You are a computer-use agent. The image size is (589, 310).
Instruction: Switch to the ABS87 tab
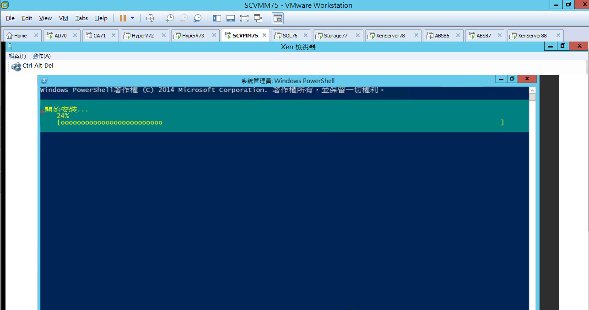(x=485, y=36)
